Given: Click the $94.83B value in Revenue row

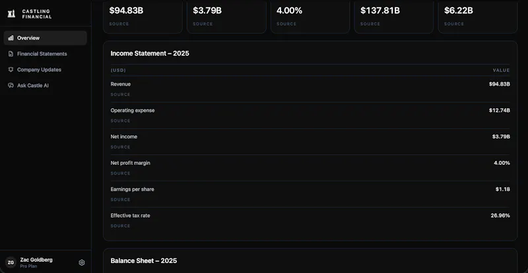Looking at the screenshot, I should [x=500, y=84].
